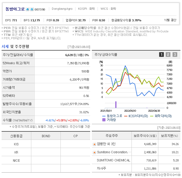This screenshot has width=182, height=178.
Task: Click the 1Y return -6.89%
Action: click(x=84, y=120)
